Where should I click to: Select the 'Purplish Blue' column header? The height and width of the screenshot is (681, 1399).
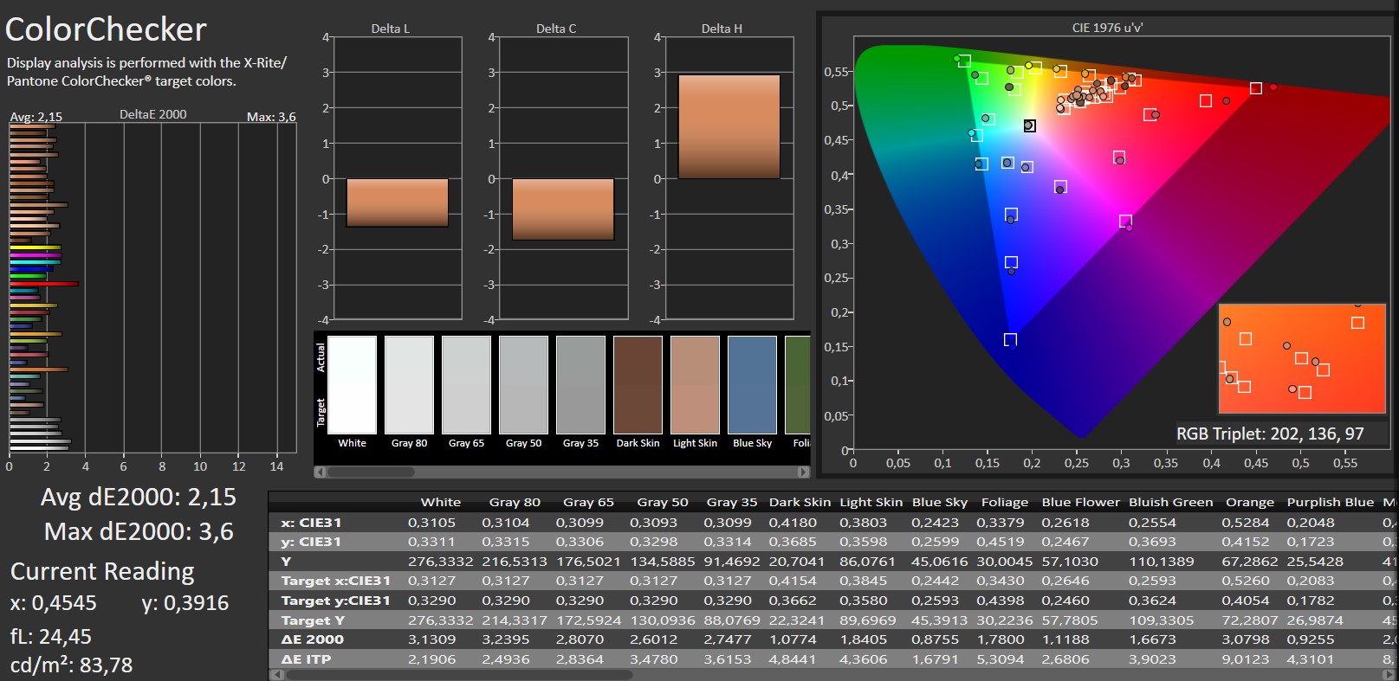tap(1331, 502)
